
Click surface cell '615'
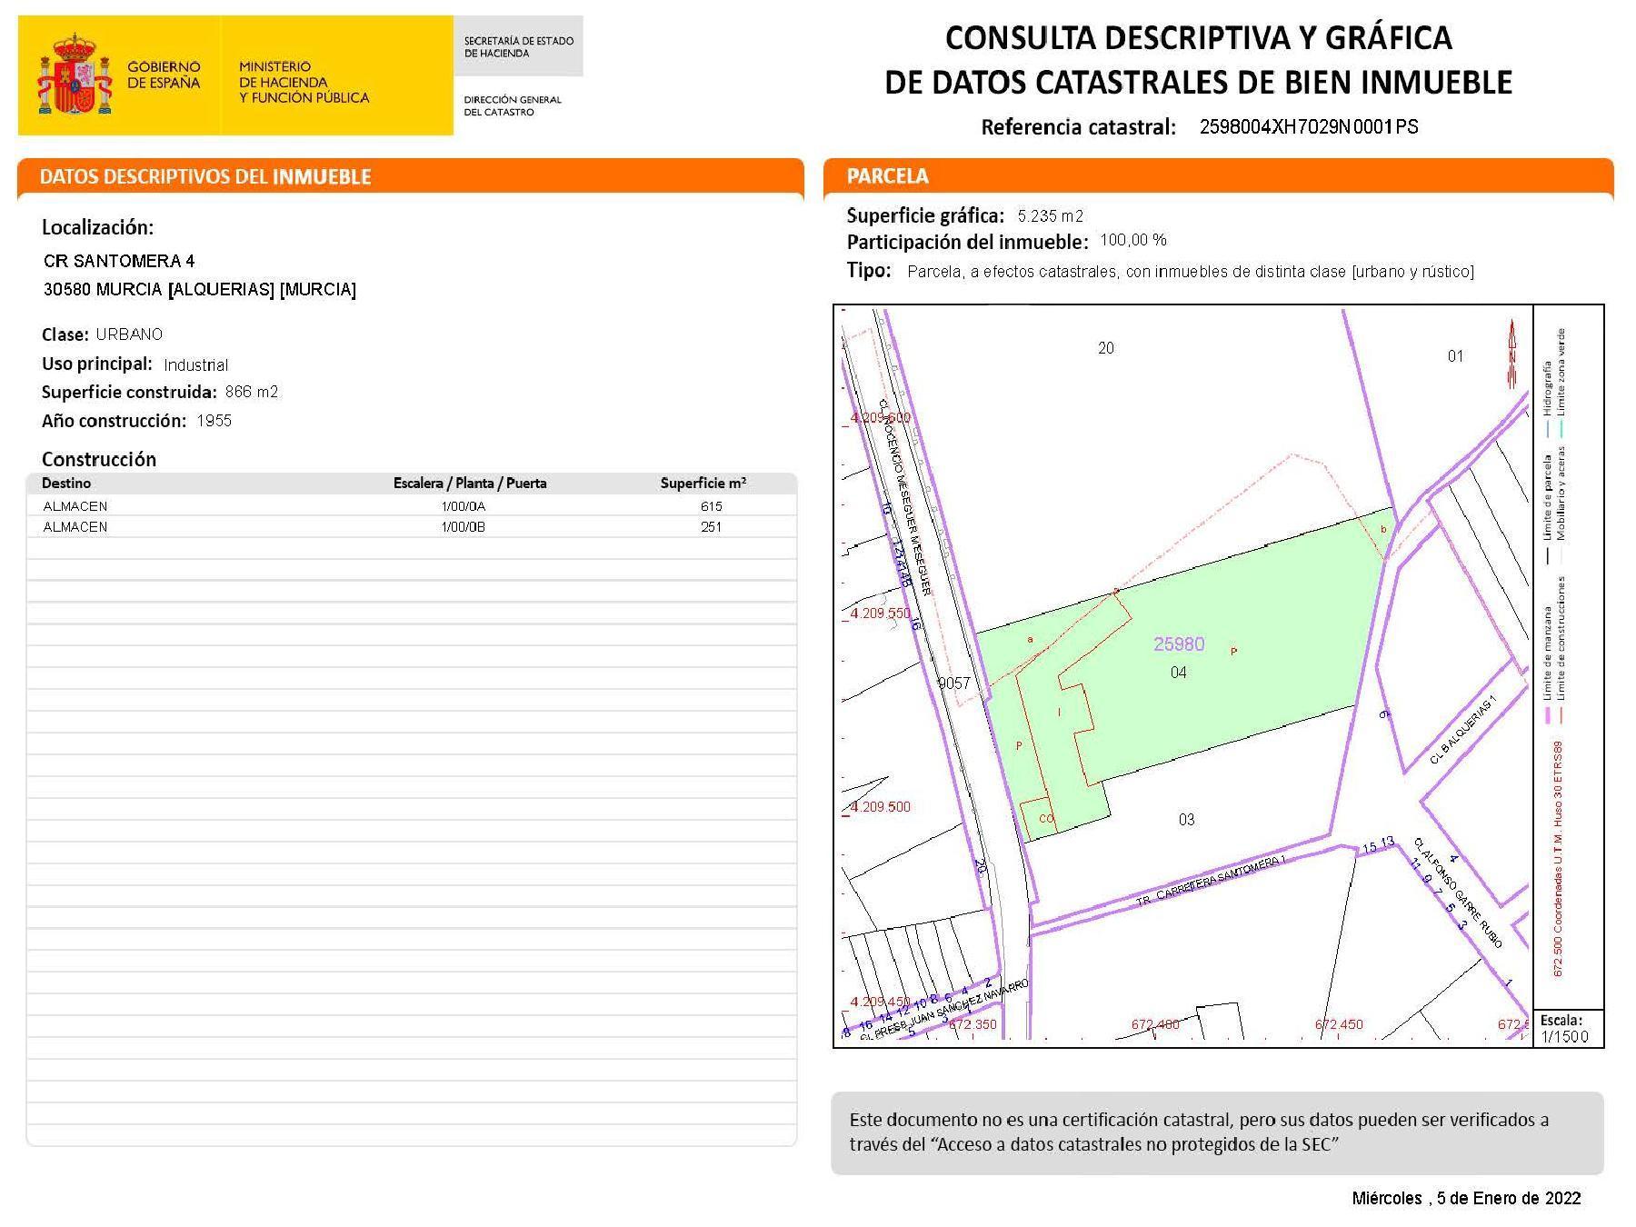tap(711, 506)
